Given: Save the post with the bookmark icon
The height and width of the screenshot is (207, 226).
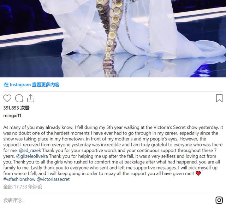Looking at the screenshot, I should pyautogui.click(x=219, y=98).
